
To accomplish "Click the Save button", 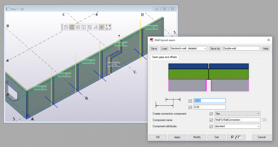I will tap(154, 48).
